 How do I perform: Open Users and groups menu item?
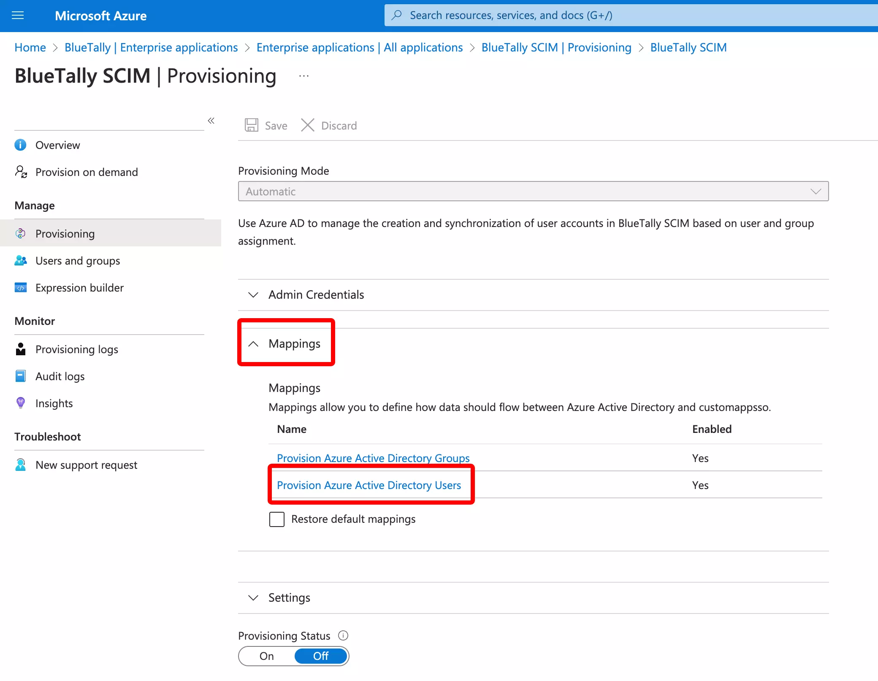78,261
